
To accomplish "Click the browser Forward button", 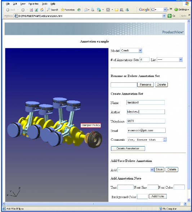I will click(23, 10).
